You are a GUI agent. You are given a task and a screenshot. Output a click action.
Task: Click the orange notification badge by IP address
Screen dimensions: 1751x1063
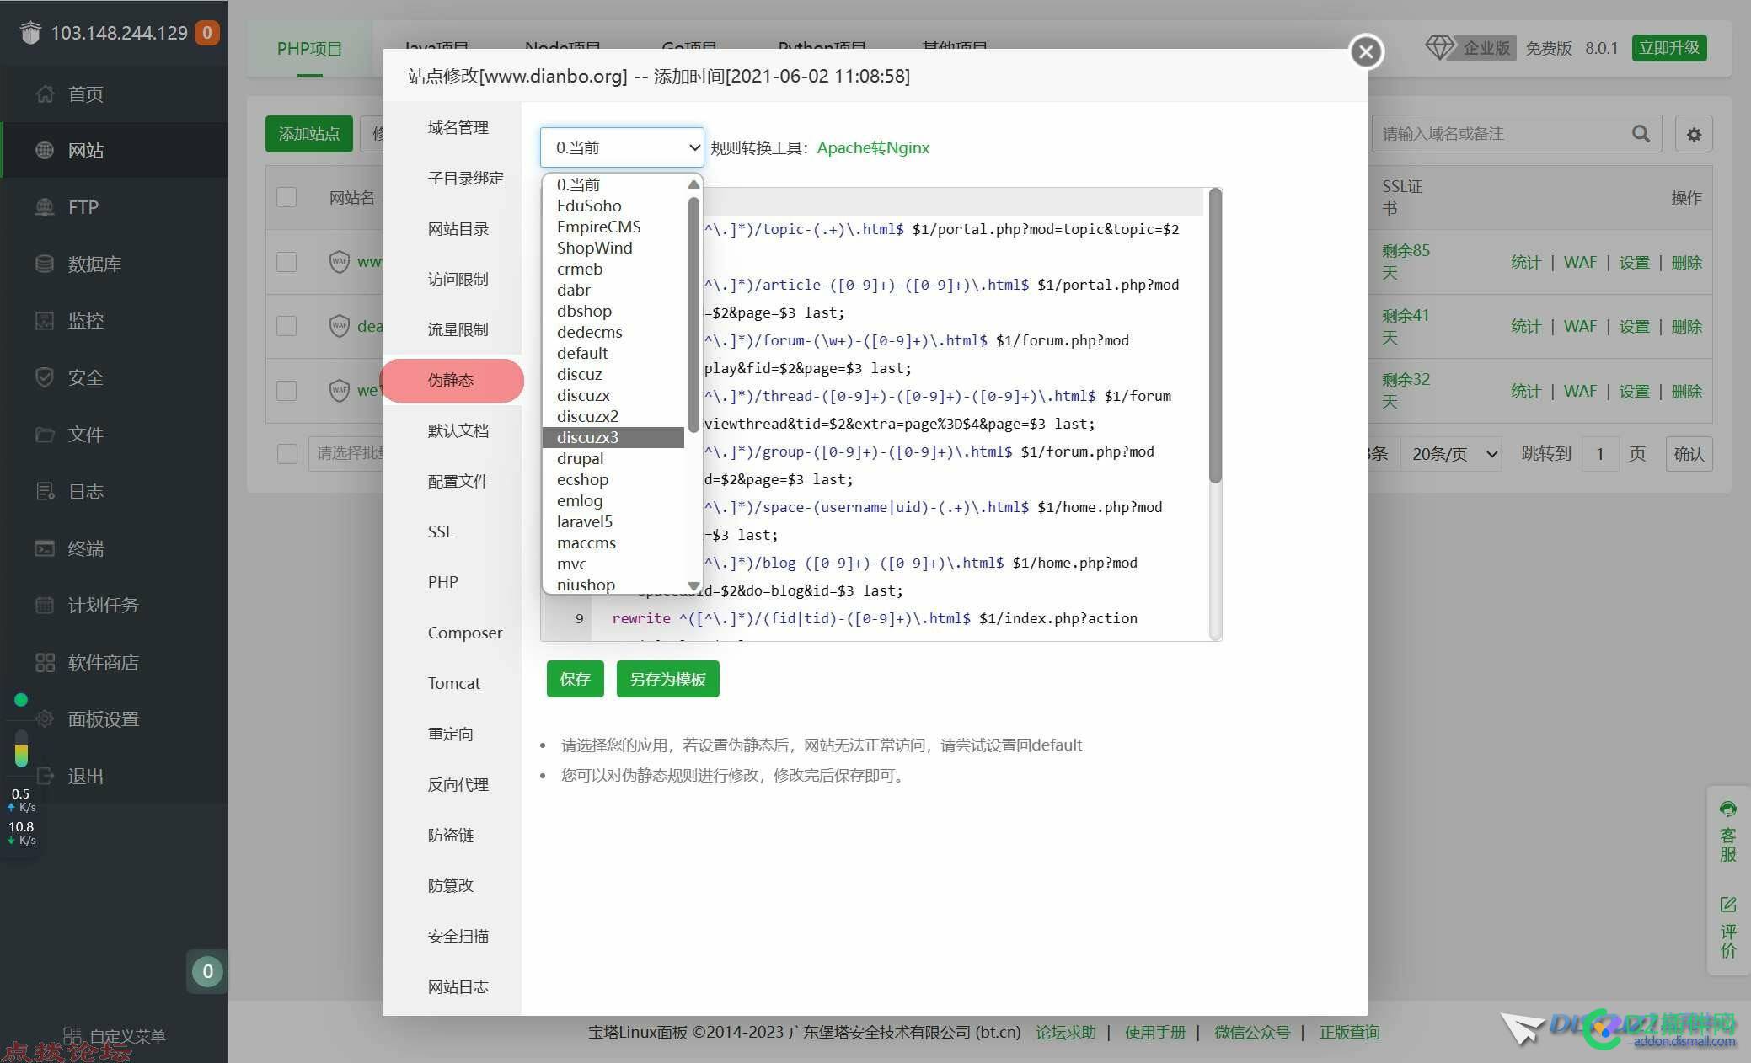[207, 33]
